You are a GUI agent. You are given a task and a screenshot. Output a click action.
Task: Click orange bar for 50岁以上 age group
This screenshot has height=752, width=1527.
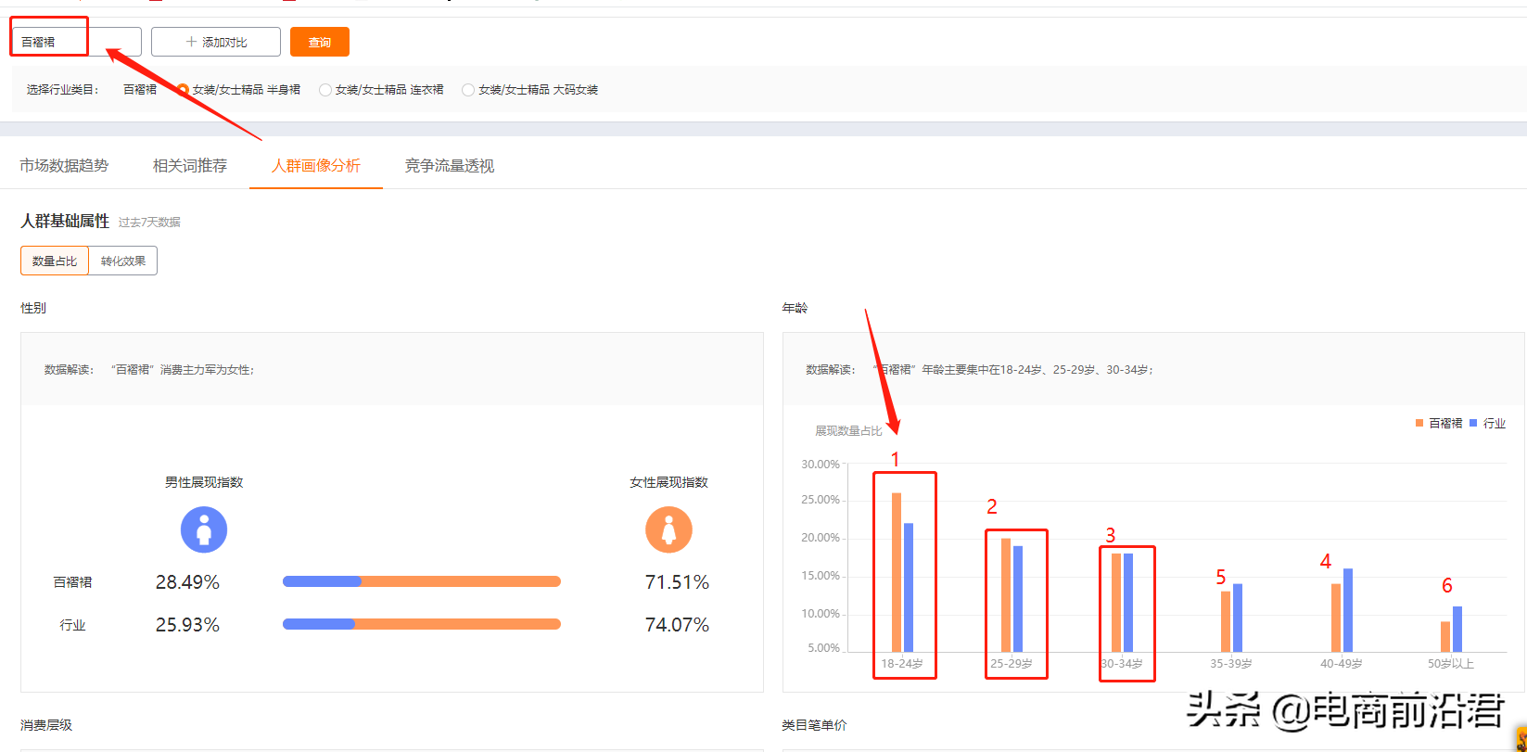pos(1444,636)
